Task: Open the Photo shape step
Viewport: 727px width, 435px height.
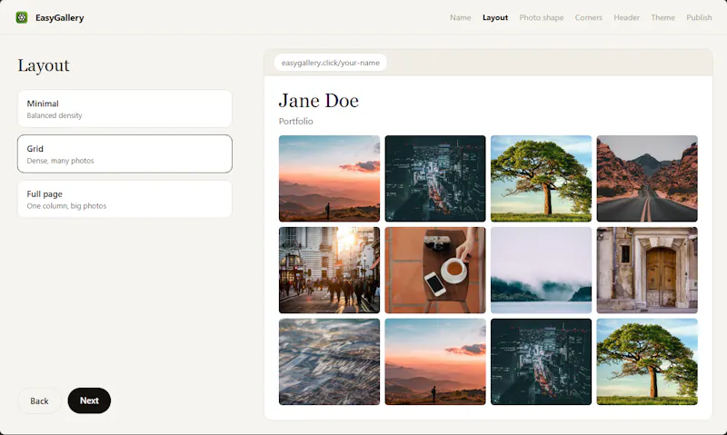Action: click(x=542, y=17)
